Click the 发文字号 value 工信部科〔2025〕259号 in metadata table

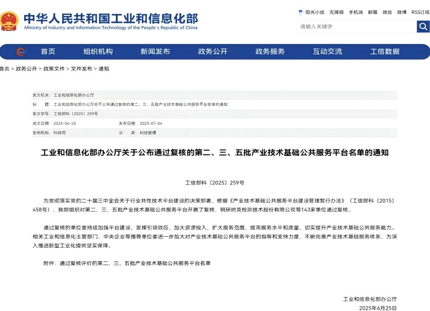75,114
